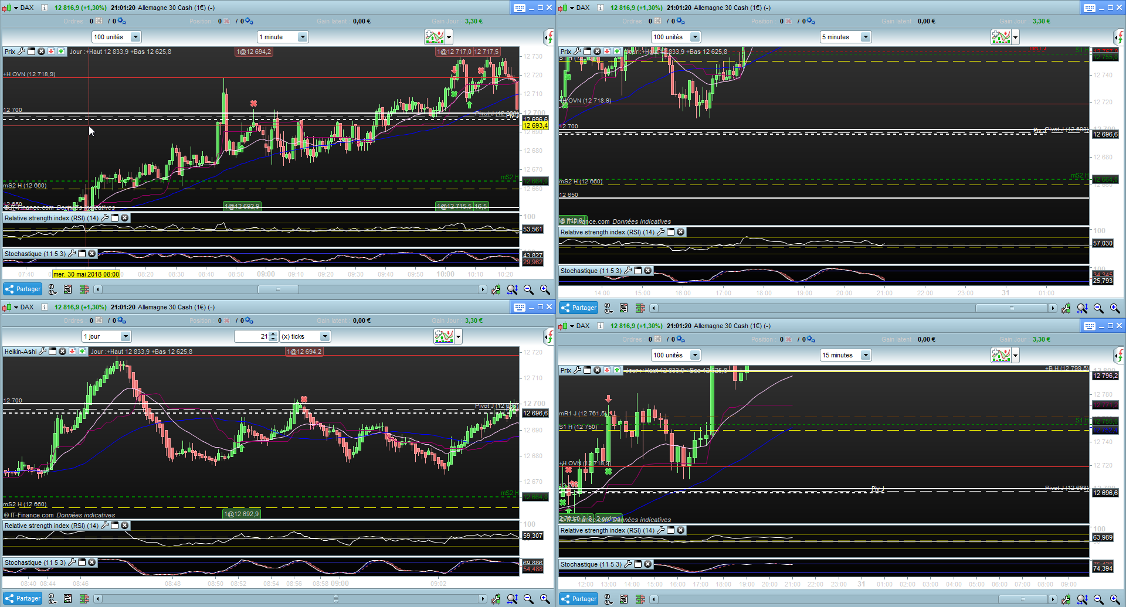Open the DAX chart style menu top-left
This screenshot has height=607, width=1126.
click(x=9, y=8)
